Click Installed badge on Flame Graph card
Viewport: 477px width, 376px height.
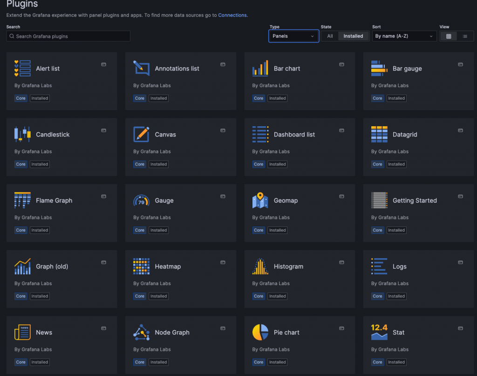pos(40,230)
